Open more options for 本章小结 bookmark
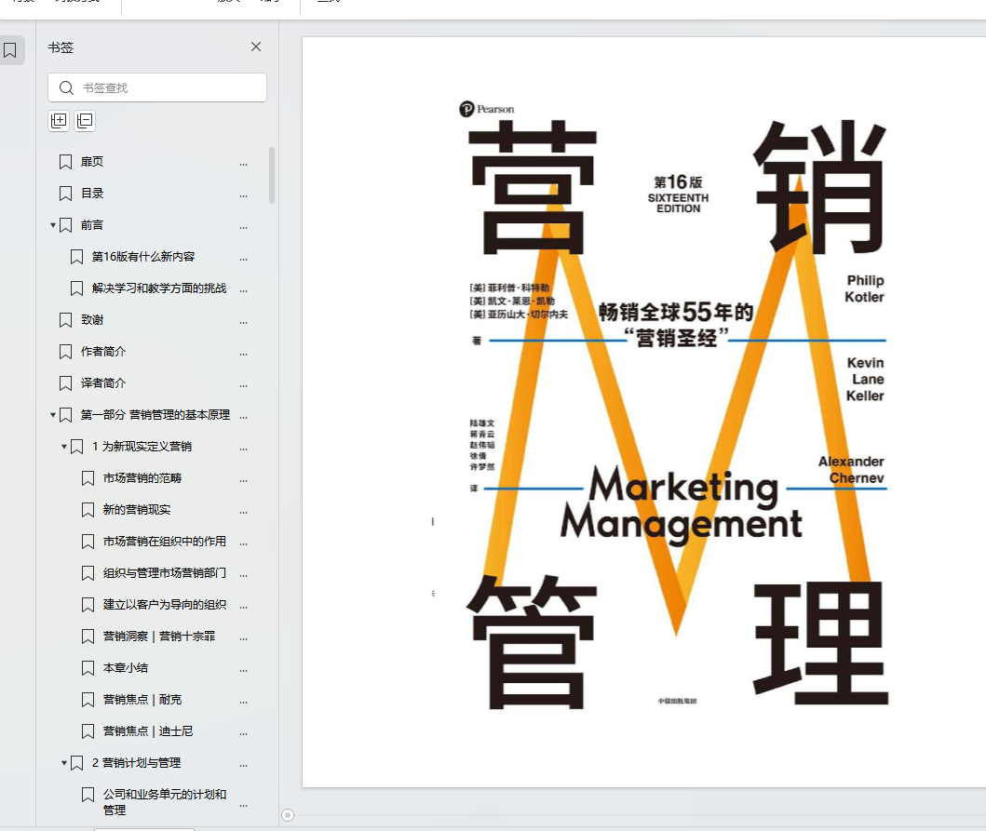 click(243, 669)
